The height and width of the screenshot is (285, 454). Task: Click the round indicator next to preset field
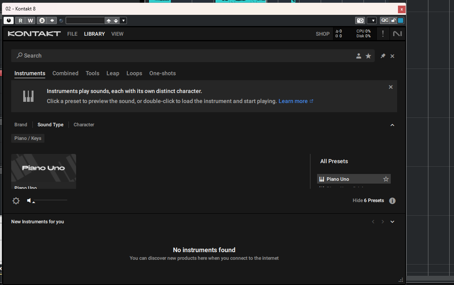click(61, 20)
